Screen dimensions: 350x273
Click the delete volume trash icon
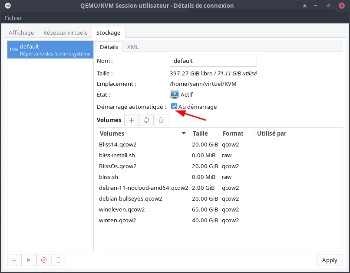[x=161, y=120]
